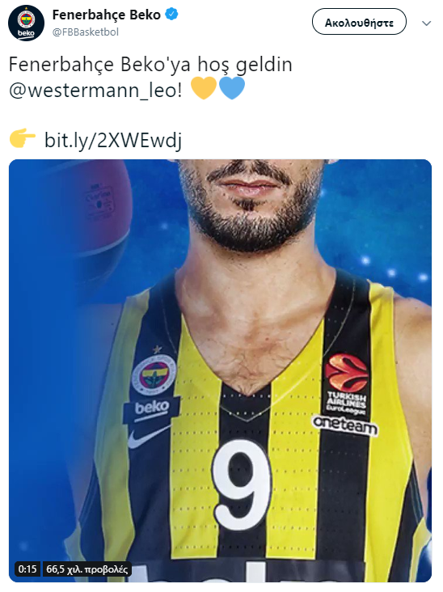Click the yellow heart emoji
The image size is (443, 592).
point(204,88)
